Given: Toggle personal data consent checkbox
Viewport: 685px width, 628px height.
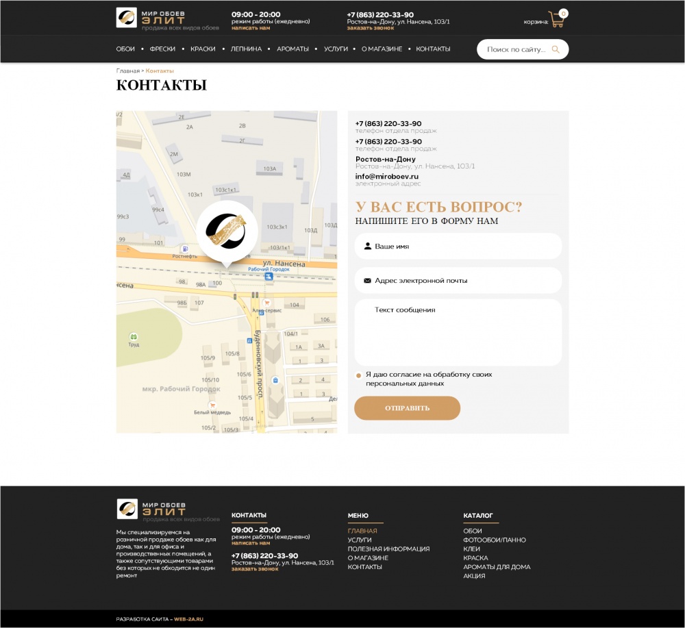Looking at the screenshot, I should click(x=359, y=375).
